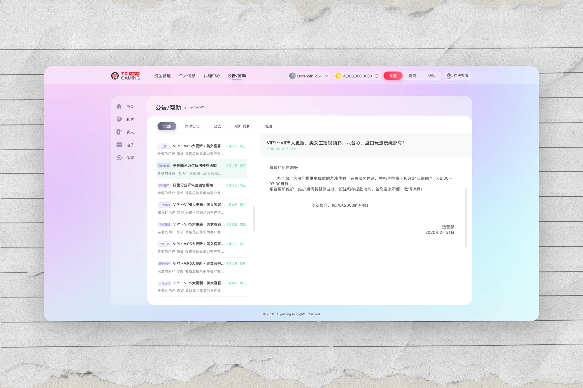
Task: Open the notice tagged 公告 in the list
Action: [202, 150]
